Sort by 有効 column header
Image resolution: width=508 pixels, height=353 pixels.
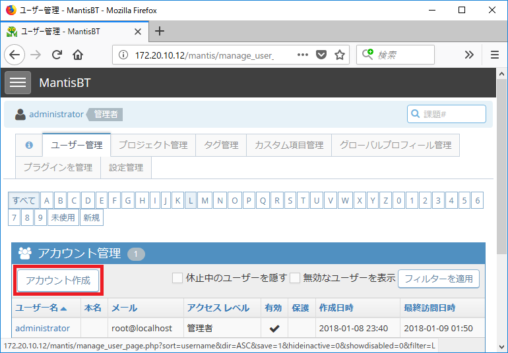[x=273, y=308]
